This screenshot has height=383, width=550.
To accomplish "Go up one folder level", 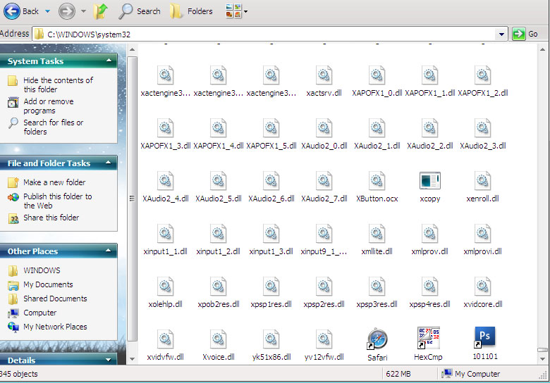I will (101, 11).
